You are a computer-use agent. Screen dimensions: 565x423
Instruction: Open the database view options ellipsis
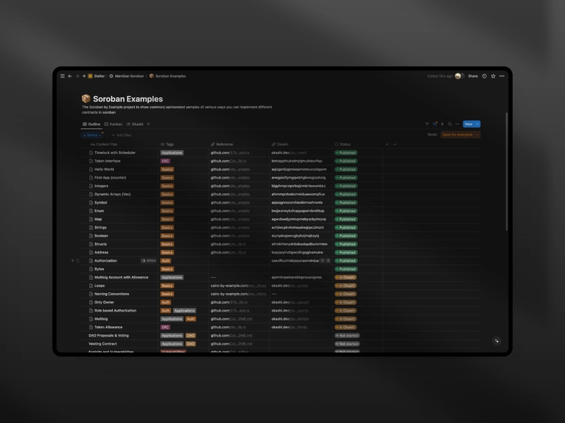coord(457,124)
